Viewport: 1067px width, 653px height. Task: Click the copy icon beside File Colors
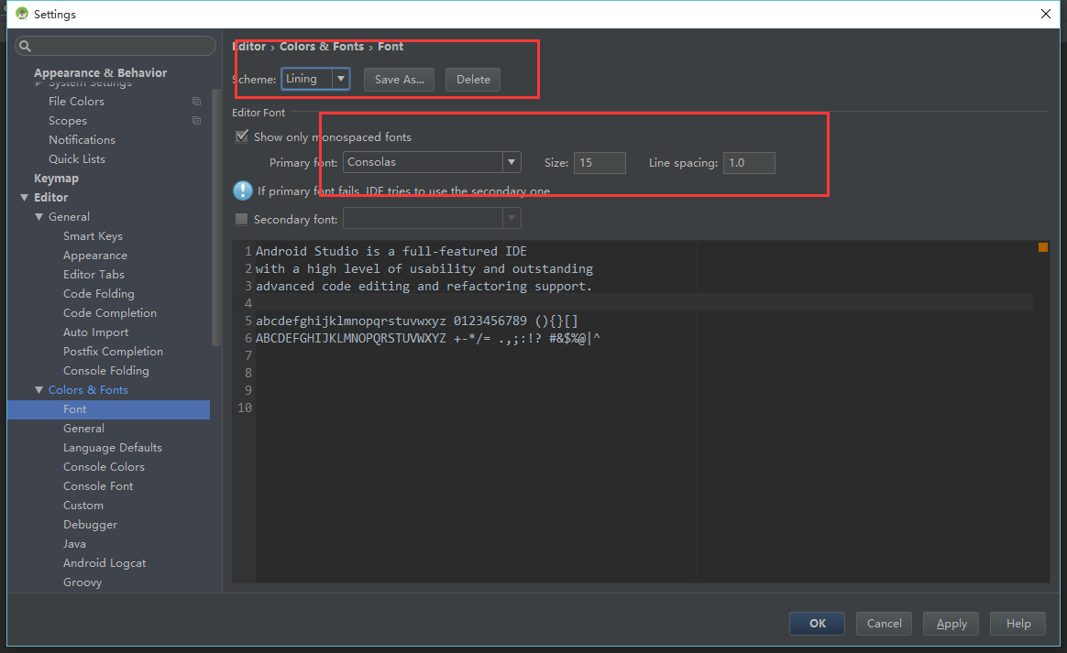pyautogui.click(x=197, y=102)
